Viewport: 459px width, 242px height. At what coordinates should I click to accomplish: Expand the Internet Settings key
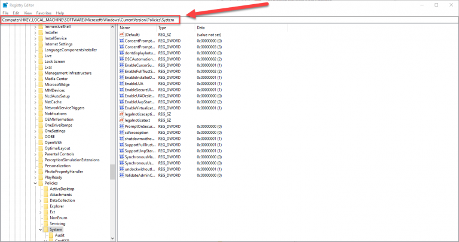34,44
